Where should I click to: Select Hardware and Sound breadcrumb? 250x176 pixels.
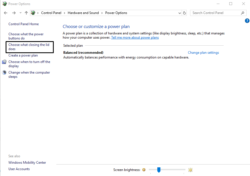(x=83, y=13)
